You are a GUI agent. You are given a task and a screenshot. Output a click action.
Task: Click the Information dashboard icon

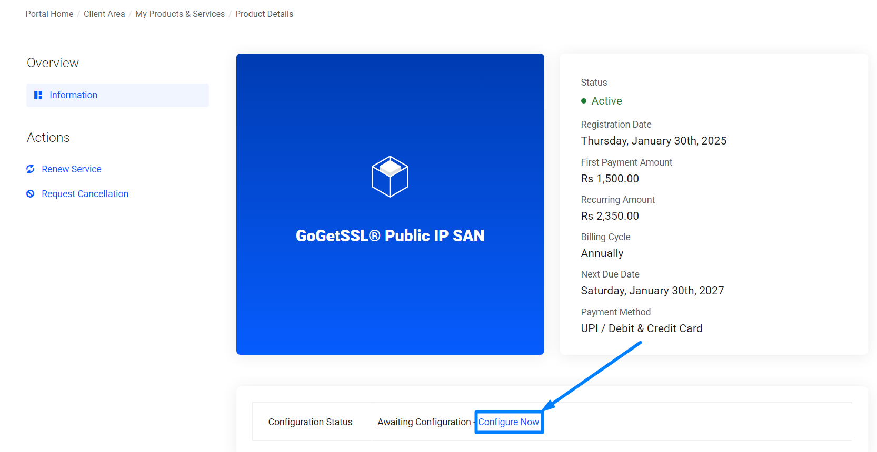[x=38, y=95]
